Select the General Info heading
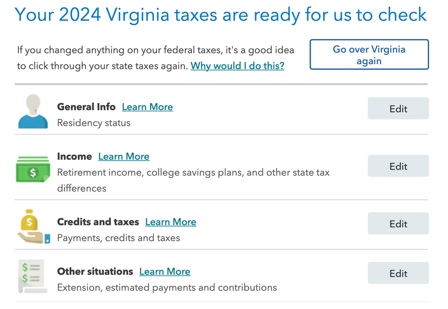 click(x=86, y=107)
